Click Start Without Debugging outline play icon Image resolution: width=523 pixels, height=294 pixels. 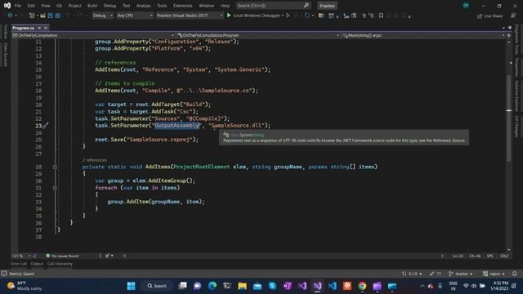point(288,16)
